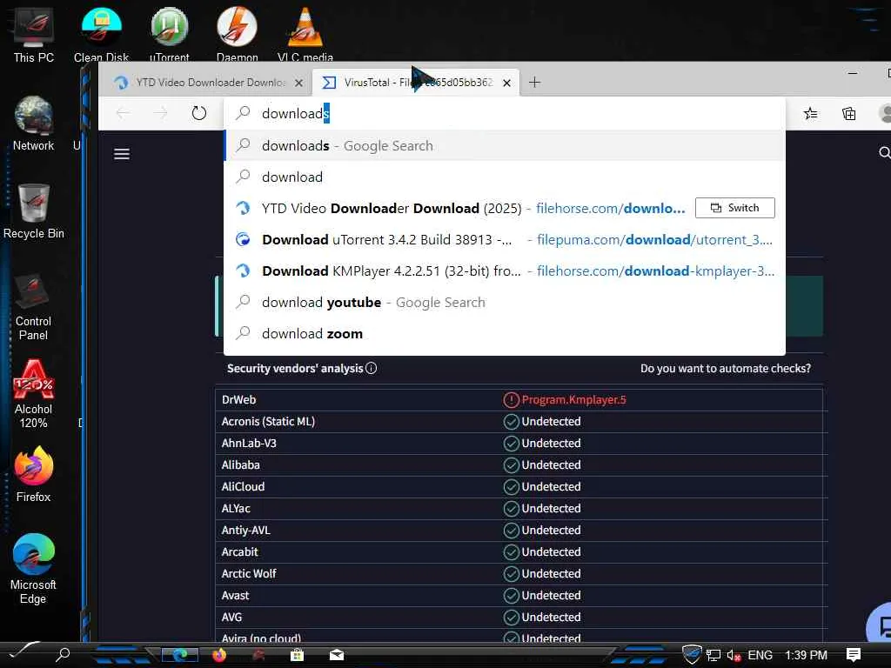
Task: Close YTD Video Downloader tab
Action: pos(298,83)
